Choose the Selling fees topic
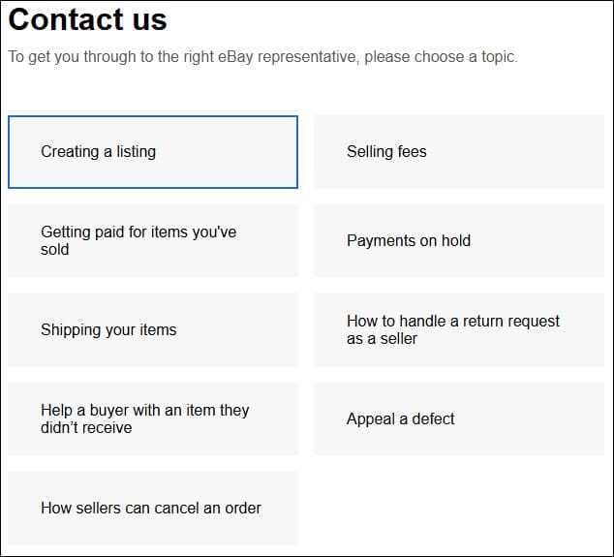 point(458,152)
